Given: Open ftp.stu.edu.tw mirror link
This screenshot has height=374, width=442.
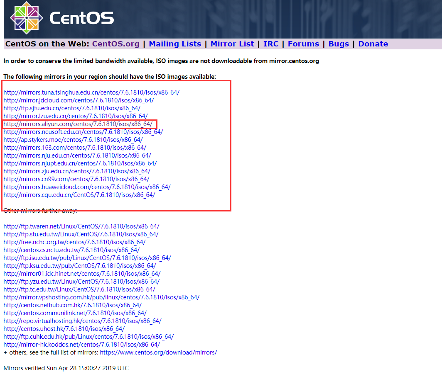Looking at the screenshot, I should (x=81, y=234).
